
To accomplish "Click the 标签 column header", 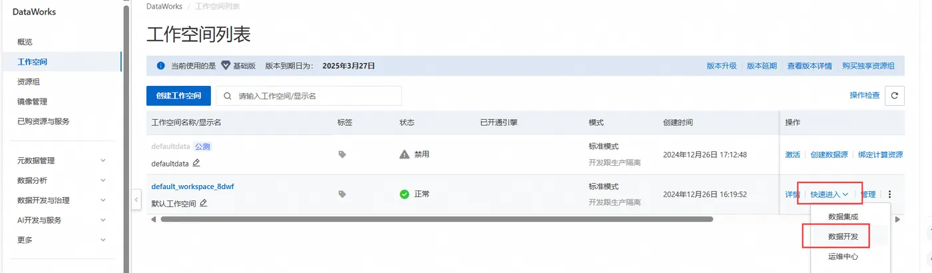I will pos(345,123).
